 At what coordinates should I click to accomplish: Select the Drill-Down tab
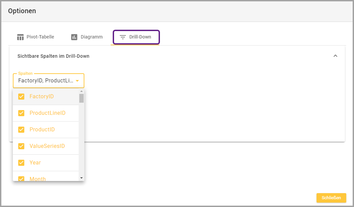tap(136, 37)
